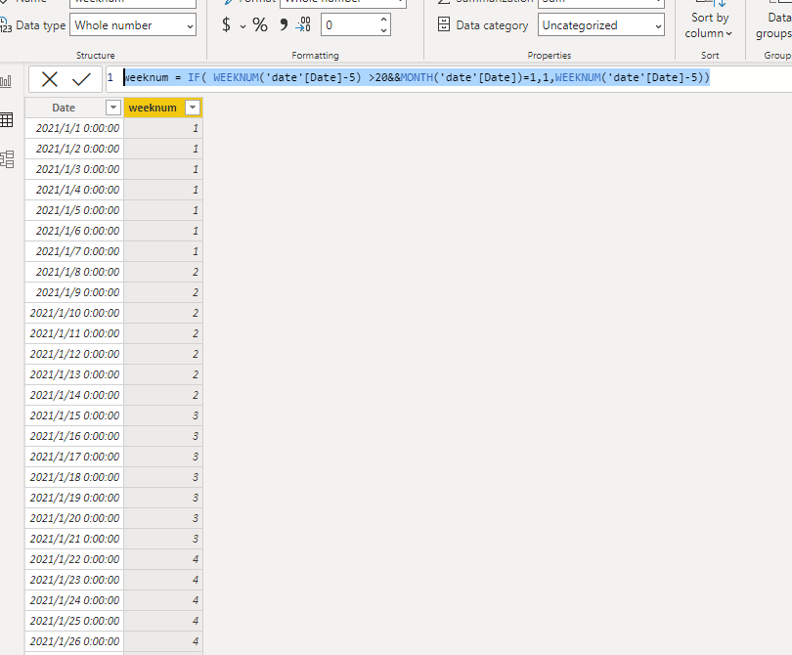Screen dimensions: 792x655
Task: Select the cell 2021/1/14 0:00:00
Action: [74, 395]
